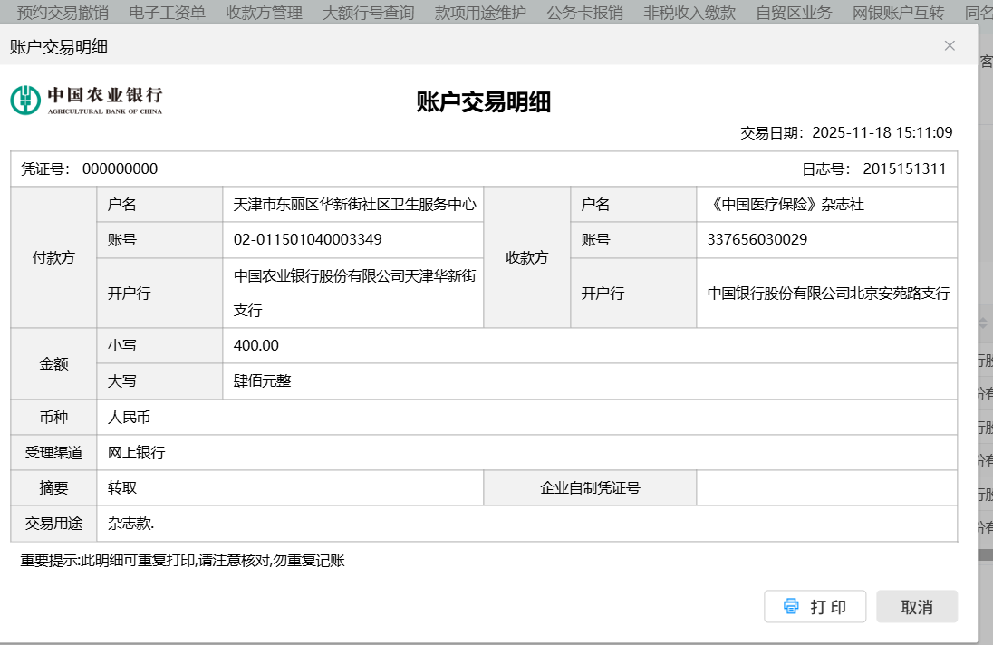
Task: Click the payee account number 337656030029
Action: 757,240
